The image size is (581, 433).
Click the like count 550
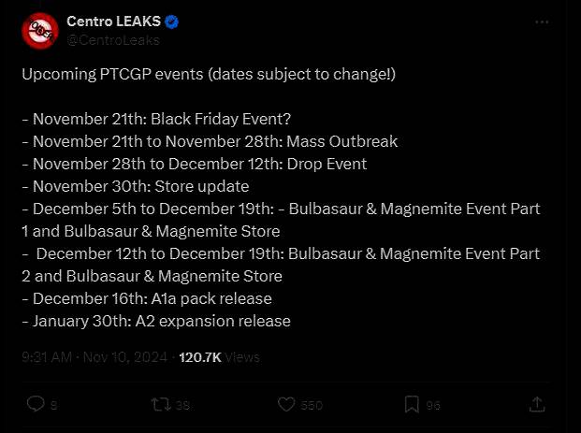(x=312, y=405)
